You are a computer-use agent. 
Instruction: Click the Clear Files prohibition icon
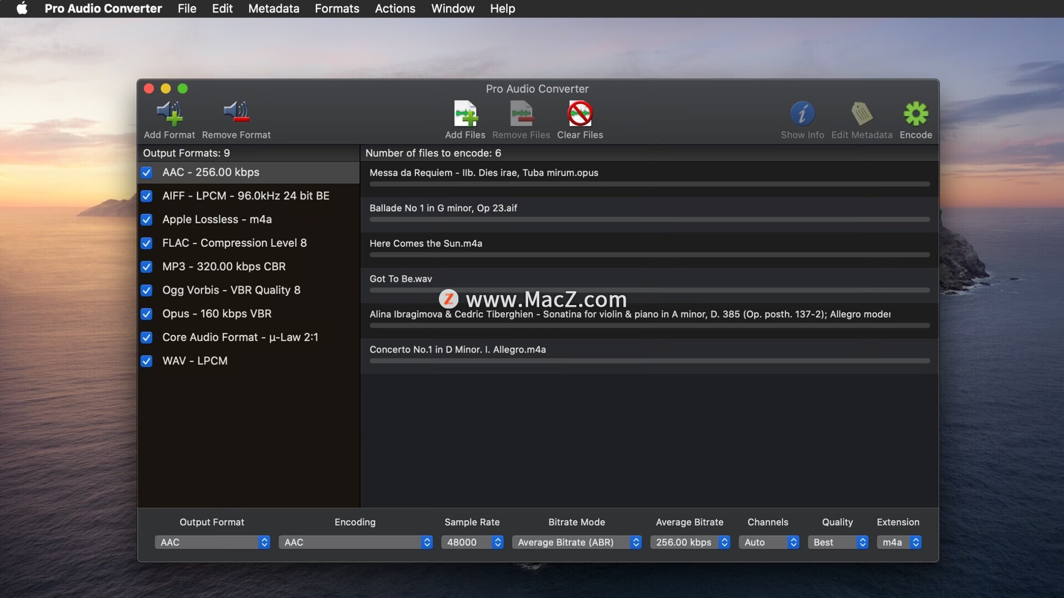tap(580, 114)
